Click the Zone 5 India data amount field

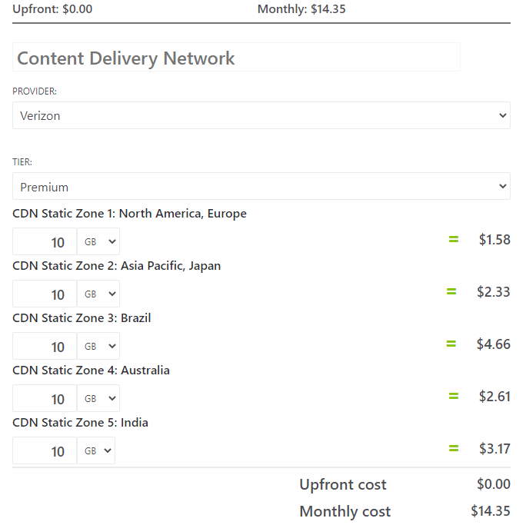coord(45,450)
